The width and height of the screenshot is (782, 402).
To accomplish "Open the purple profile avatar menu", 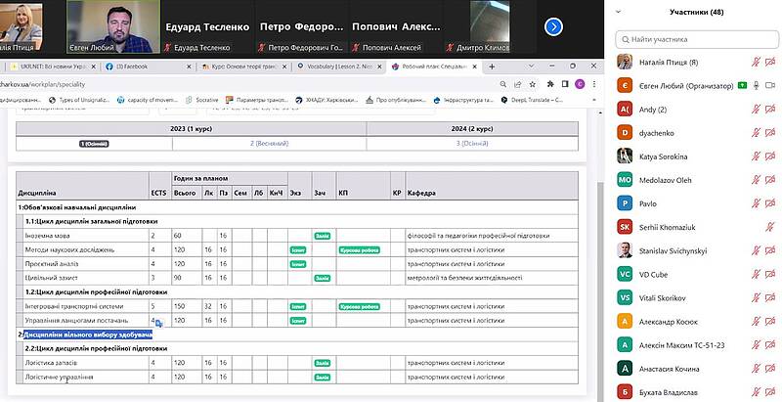I will (x=580, y=84).
